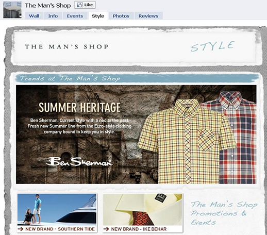
Task: Open The Man's Shop profile picture
Action: point(12,10)
